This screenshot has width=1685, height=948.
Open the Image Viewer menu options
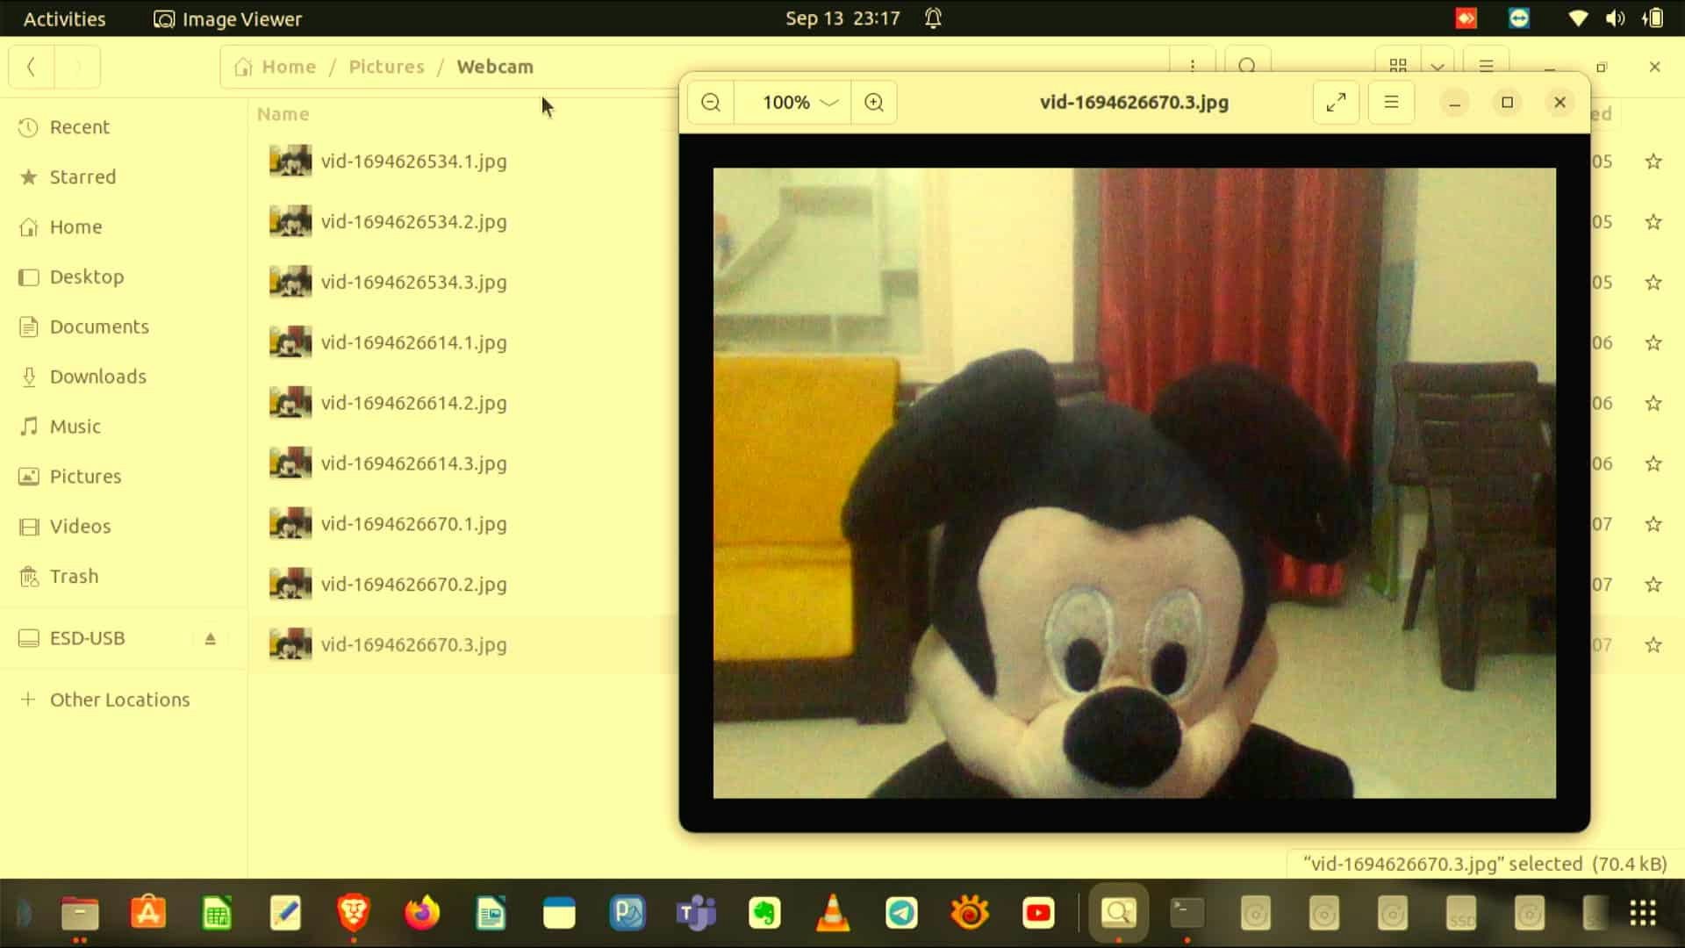(1390, 102)
